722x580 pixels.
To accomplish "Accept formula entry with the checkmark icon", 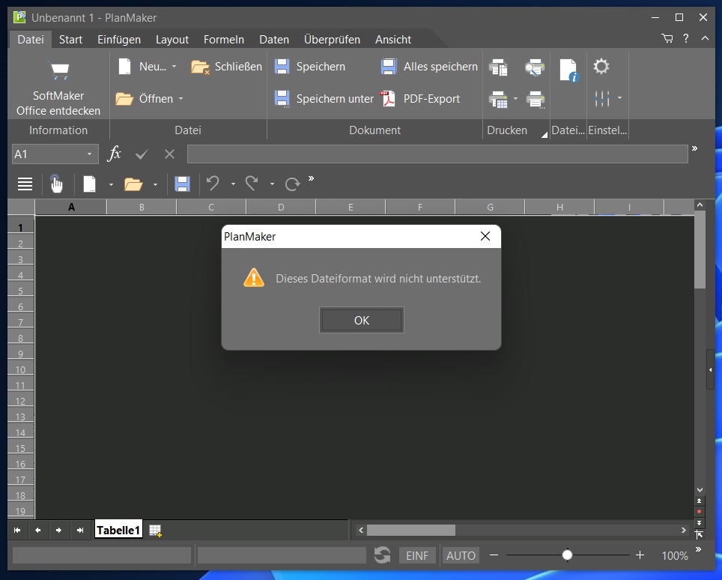I will 142,154.
